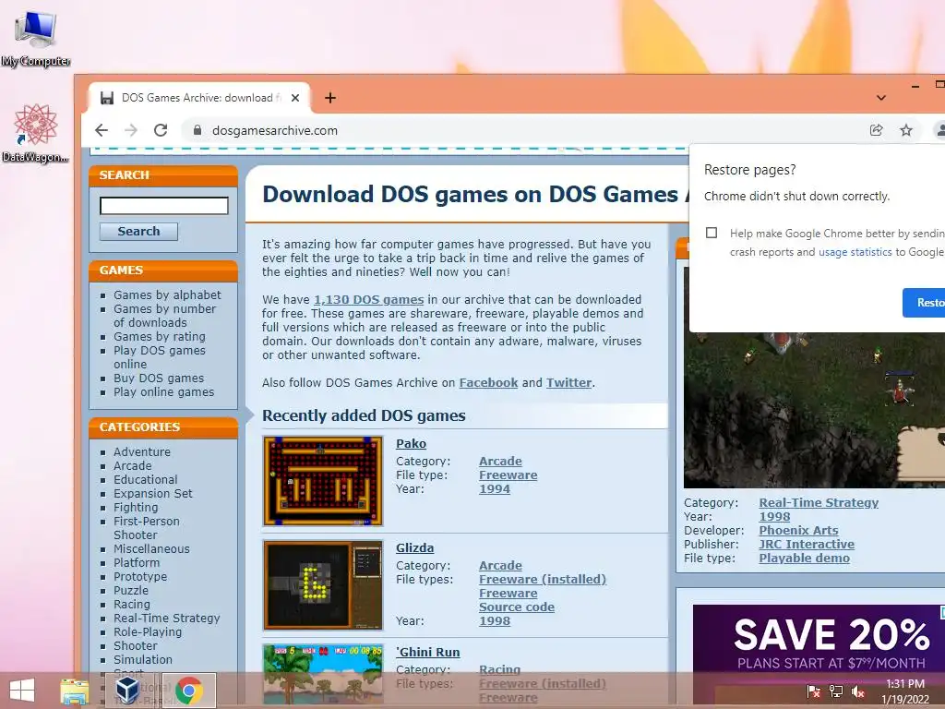Viewport: 945px width, 709px height.
Task: Follow the Facebook link
Action: 489,383
